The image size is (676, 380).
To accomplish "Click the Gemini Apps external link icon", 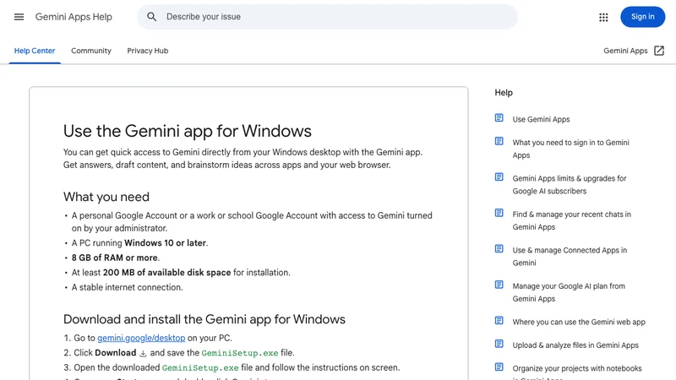I will [x=659, y=51].
